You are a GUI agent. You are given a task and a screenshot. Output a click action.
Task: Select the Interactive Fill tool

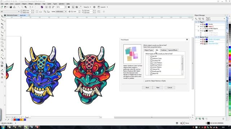pyautogui.click(x=2, y=74)
